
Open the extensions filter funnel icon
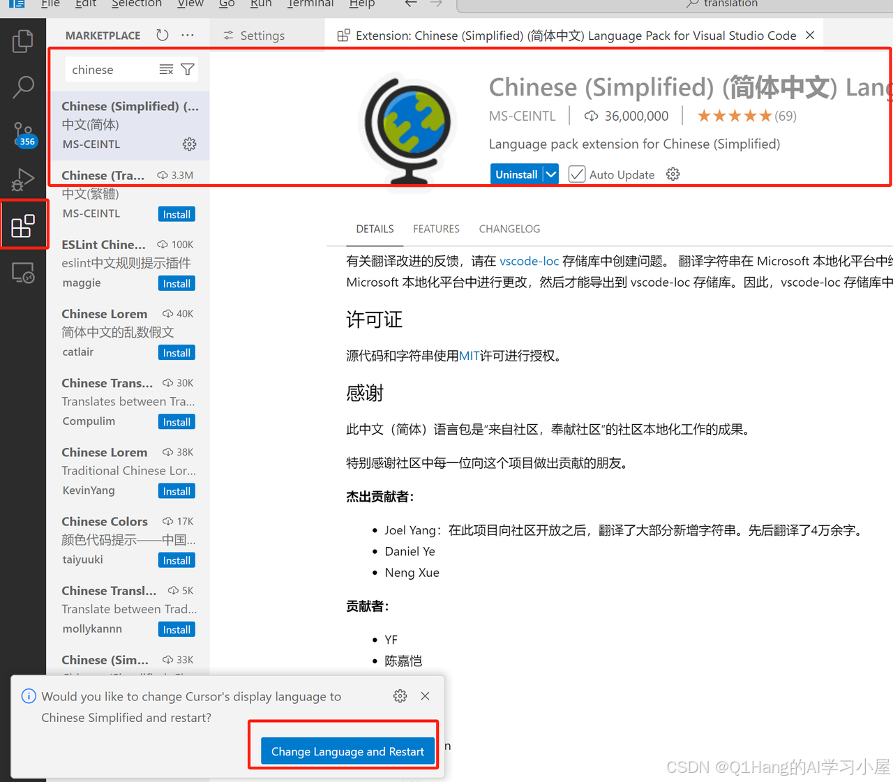tap(188, 70)
